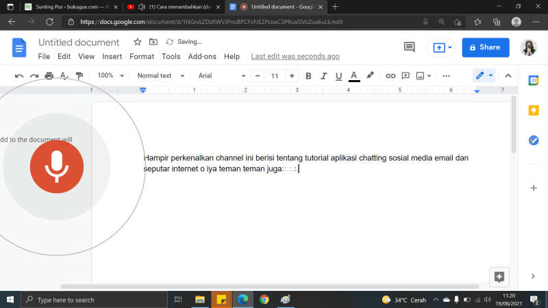Open Google Chrome from taskbar
Viewport: 548px width, 308px height.
(x=264, y=300)
